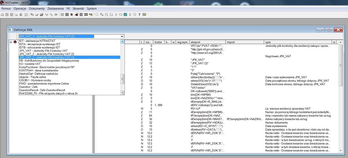Select 'KO - korekta VAT' from the list
The image size is (348, 158).
(x=30, y=64)
